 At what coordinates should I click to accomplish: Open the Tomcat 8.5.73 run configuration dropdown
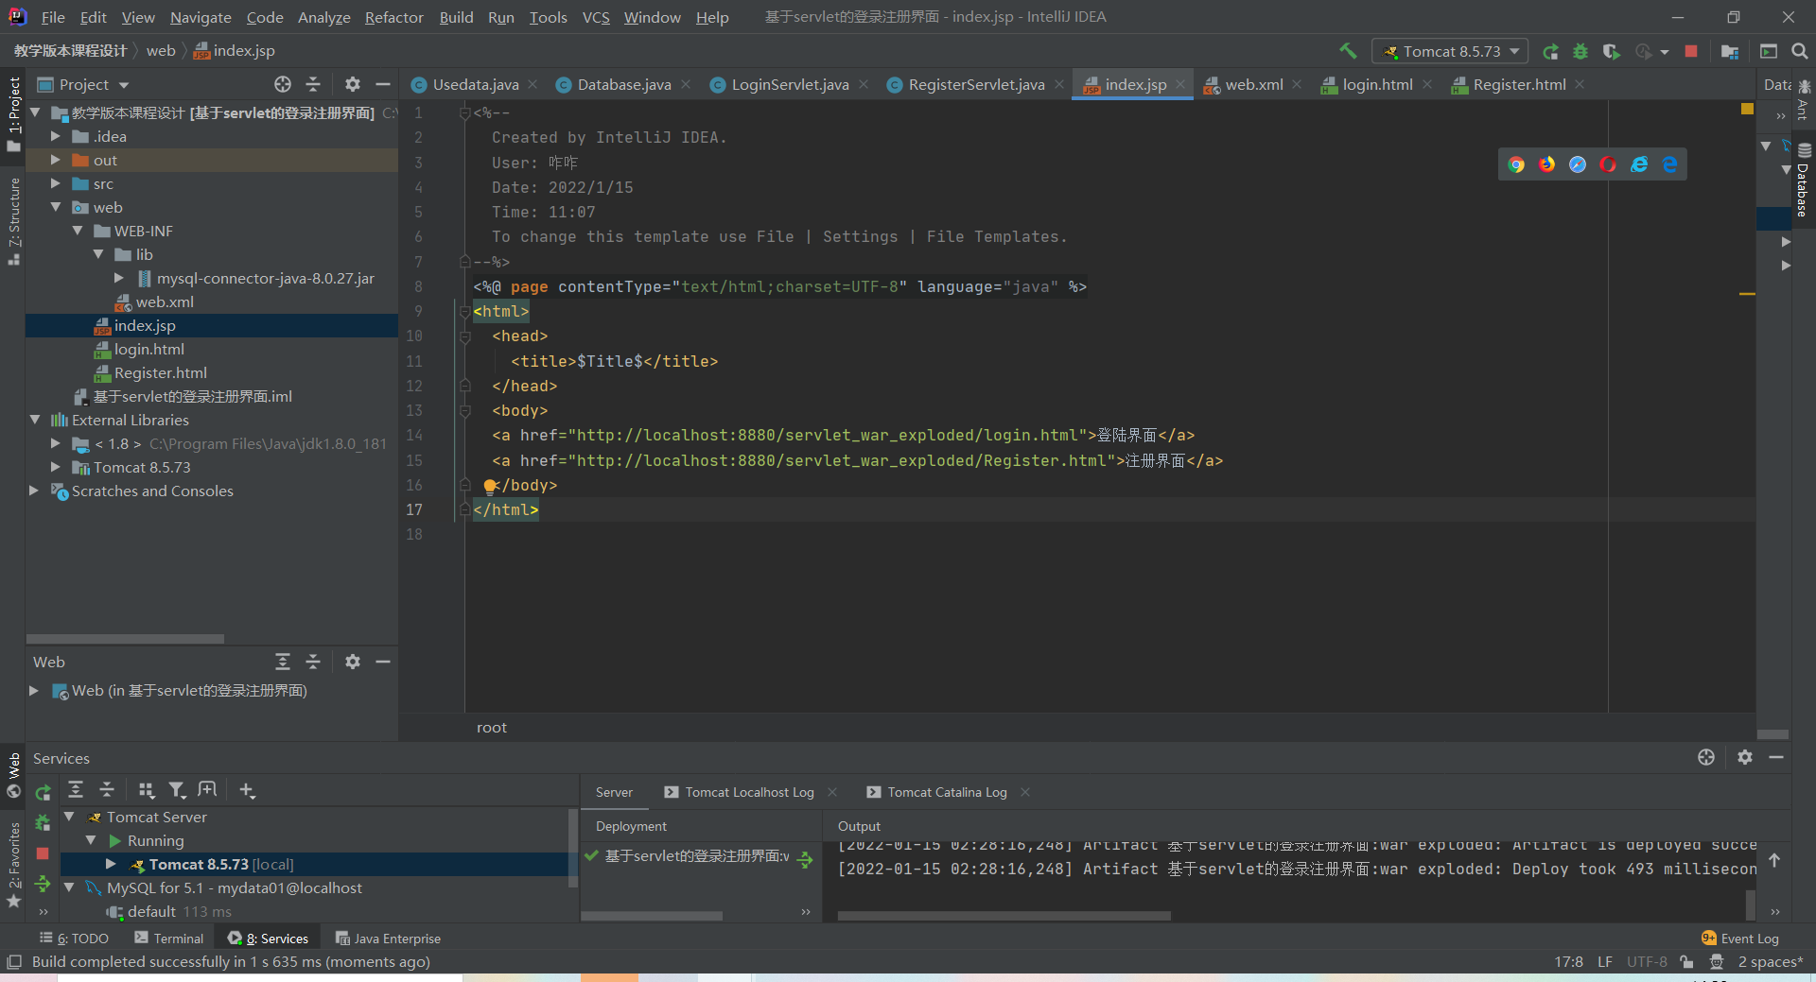(1451, 51)
